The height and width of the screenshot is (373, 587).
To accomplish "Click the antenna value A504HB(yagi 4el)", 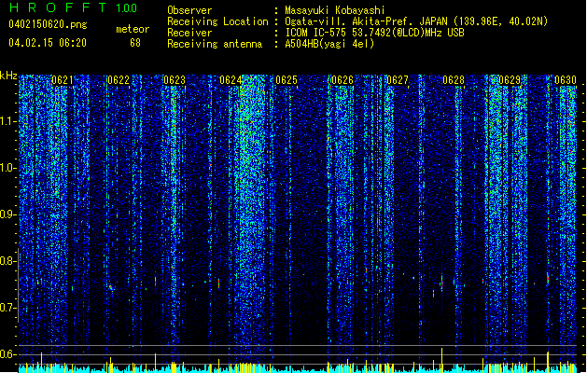I will pos(329,44).
